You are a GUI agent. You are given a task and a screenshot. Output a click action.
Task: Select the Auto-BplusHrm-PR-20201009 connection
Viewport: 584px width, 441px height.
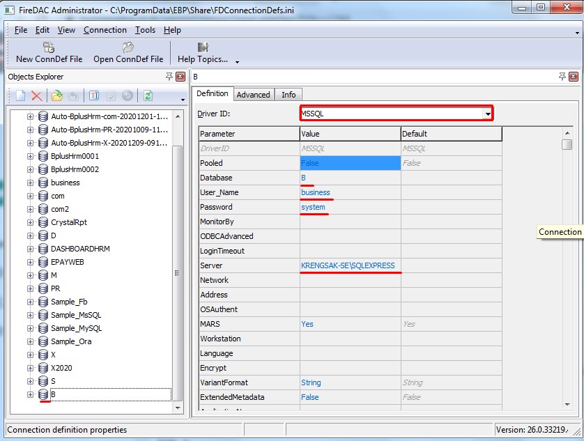click(x=109, y=130)
